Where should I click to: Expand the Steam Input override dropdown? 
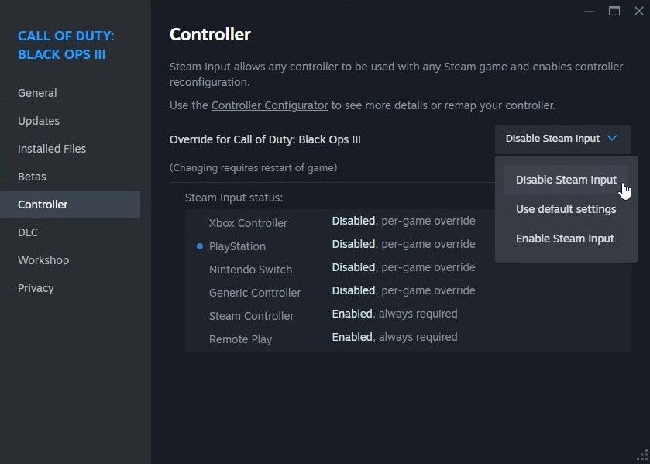pos(562,139)
